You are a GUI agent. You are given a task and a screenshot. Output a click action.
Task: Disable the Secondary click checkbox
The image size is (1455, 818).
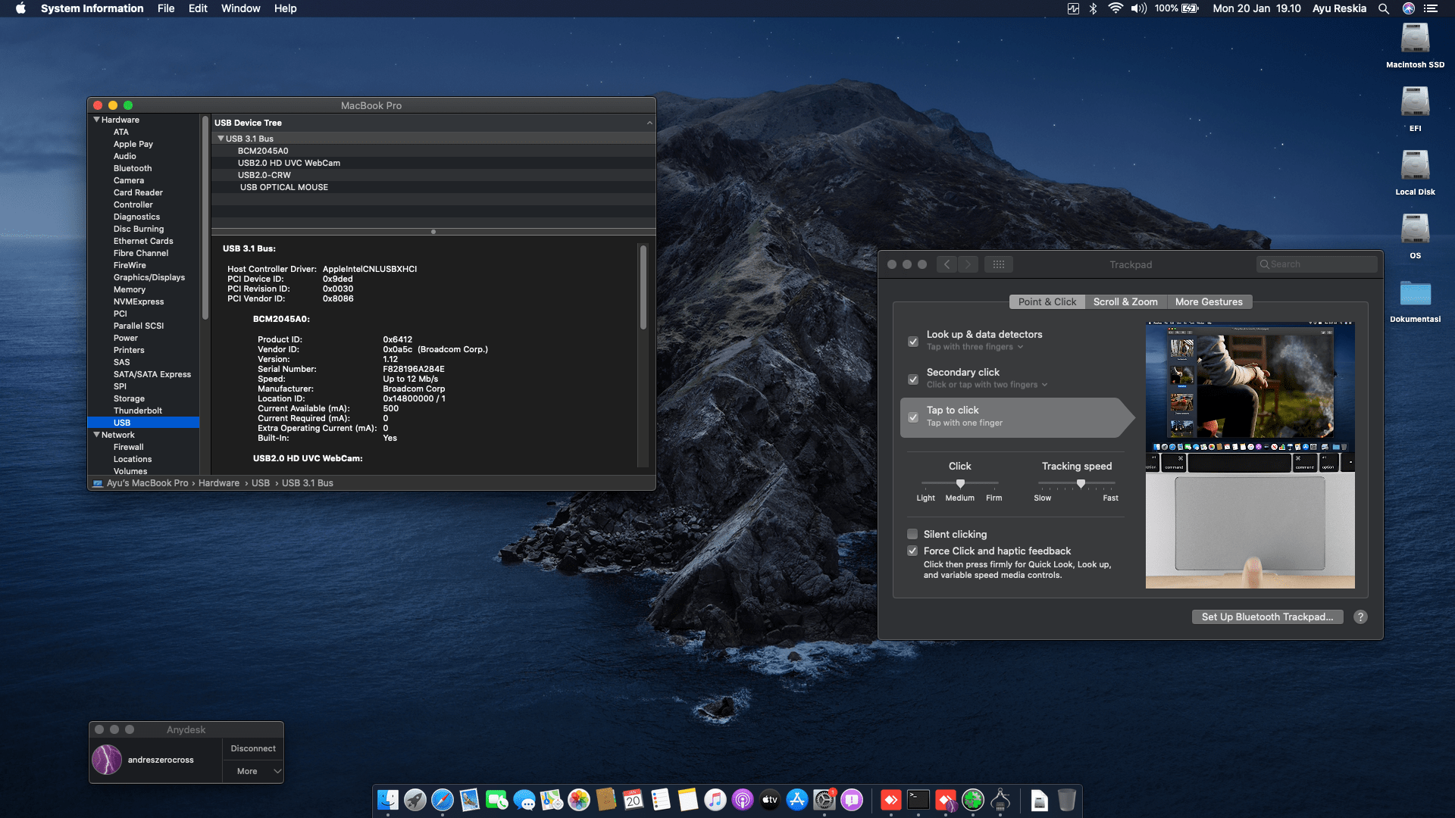click(913, 379)
